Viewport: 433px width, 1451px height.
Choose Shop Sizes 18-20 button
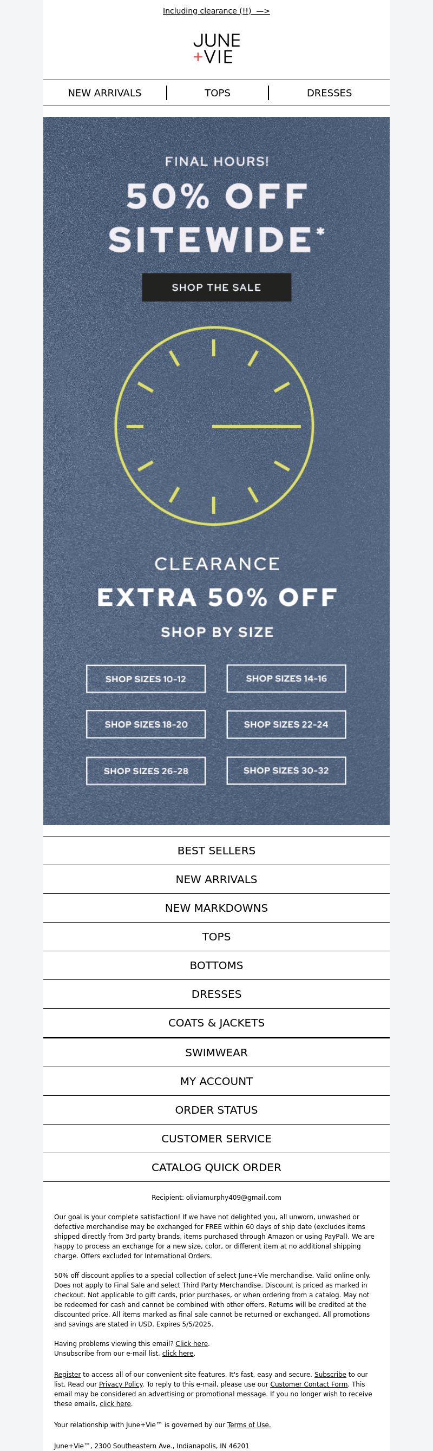click(x=146, y=724)
